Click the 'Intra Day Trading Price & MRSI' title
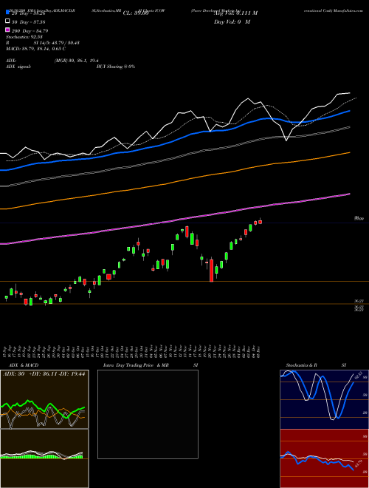The image size is (369, 488). point(151,365)
